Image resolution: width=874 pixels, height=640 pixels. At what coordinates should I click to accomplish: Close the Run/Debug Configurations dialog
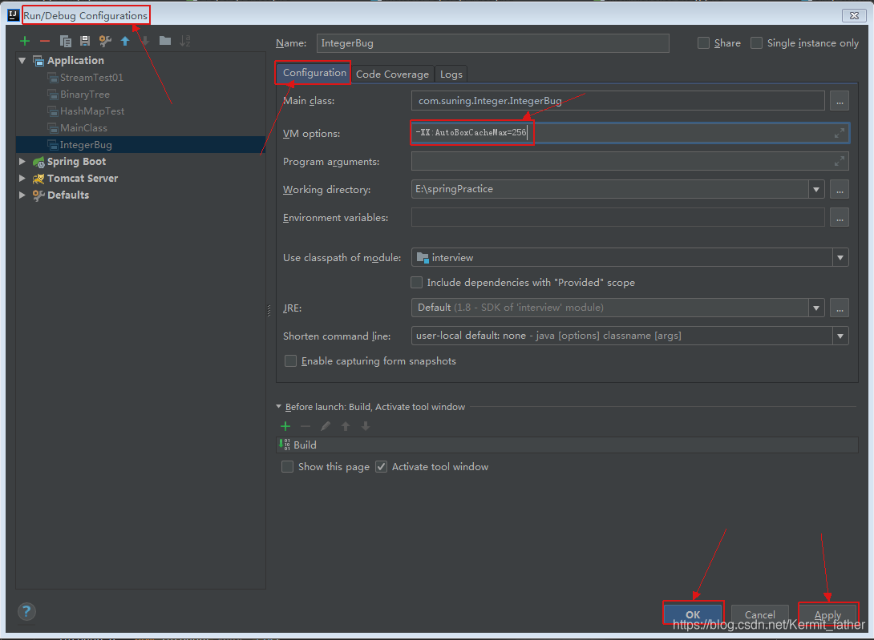pos(854,15)
